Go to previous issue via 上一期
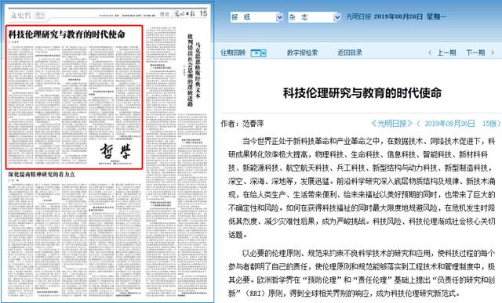 pyautogui.click(x=446, y=52)
